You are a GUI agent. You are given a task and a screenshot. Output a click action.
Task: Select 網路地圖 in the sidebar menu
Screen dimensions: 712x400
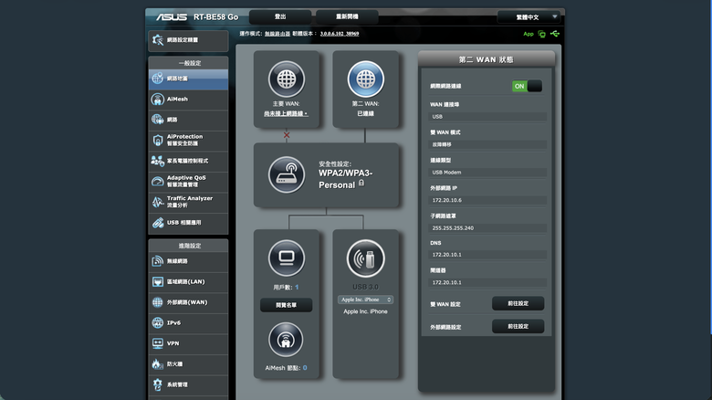[188, 79]
